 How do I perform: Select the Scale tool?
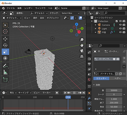[5, 52]
